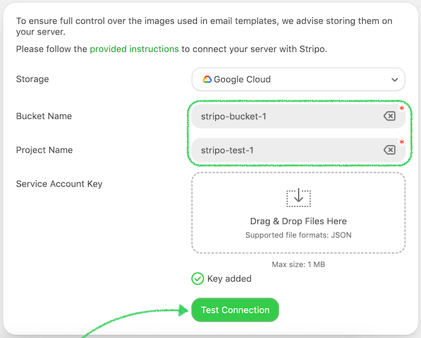Click the Supported file formats: JSON text

298,235
